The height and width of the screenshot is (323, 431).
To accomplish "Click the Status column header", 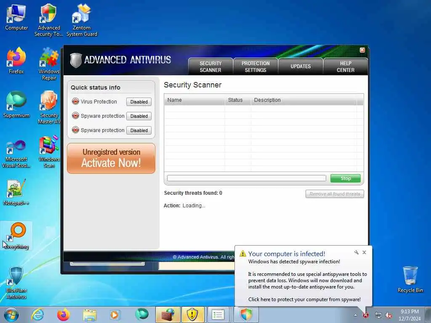I will tap(238, 100).
